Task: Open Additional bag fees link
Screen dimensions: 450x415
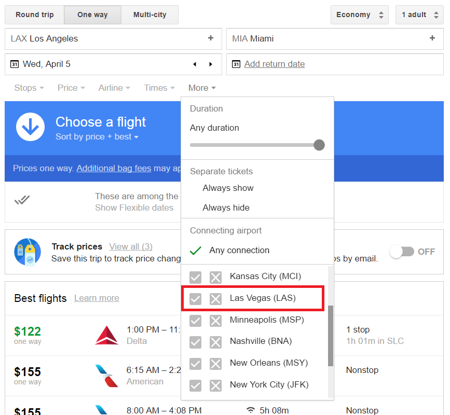Action: tap(114, 169)
